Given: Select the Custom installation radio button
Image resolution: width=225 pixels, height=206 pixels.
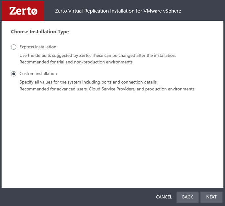Looking at the screenshot, I should coord(14,74).
